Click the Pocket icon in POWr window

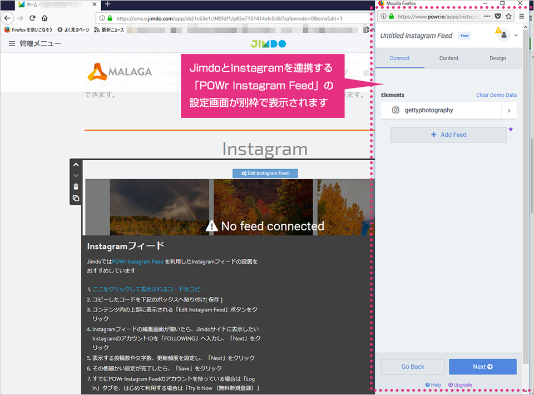tap(497, 16)
